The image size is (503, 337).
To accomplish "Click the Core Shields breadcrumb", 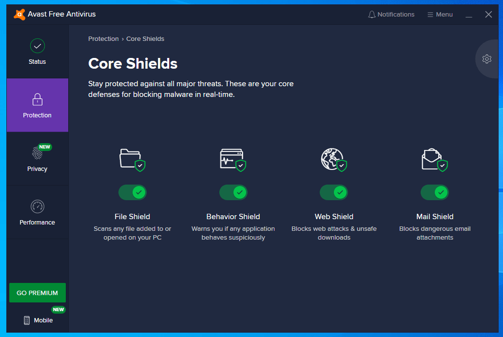I will [145, 39].
